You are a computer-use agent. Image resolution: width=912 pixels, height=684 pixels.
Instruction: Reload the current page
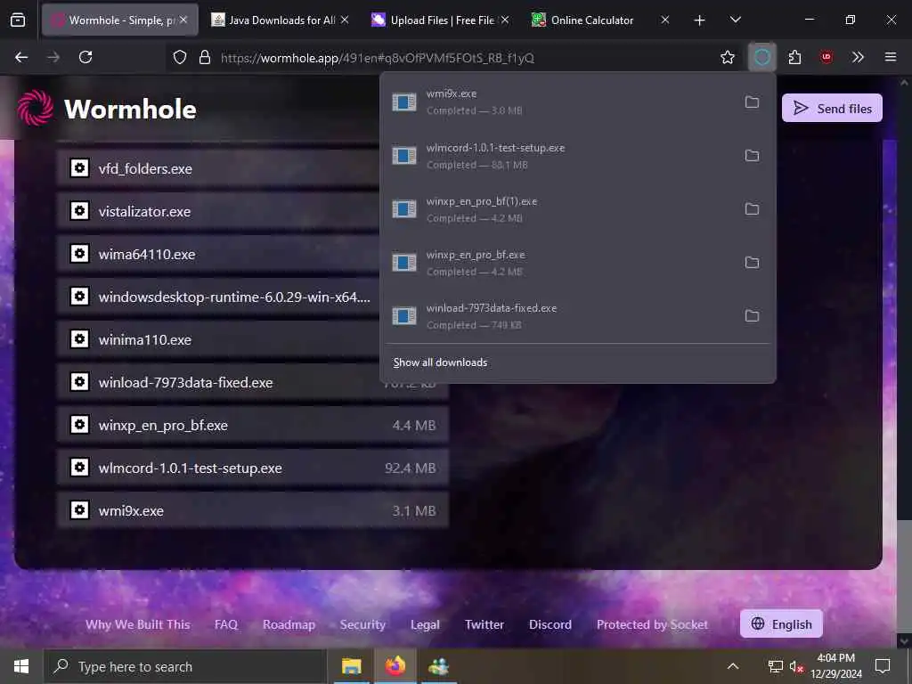pos(85,57)
